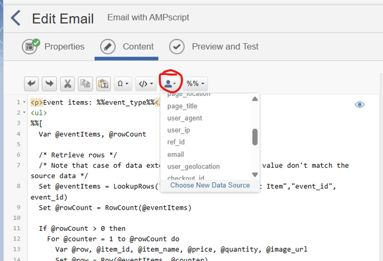Switch to the Preview and Test tab
383x261 pixels.
225,47
